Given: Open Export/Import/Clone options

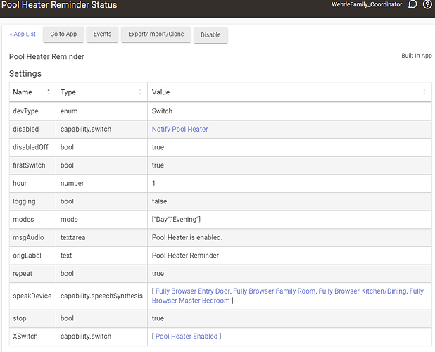Looking at the screenshot, I should (x=156, y=34).
